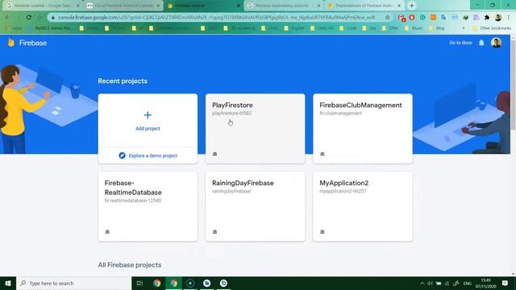Open the account avatar in Firebase header
Viewport: 516px width, 290px height.
click(497, 43)
